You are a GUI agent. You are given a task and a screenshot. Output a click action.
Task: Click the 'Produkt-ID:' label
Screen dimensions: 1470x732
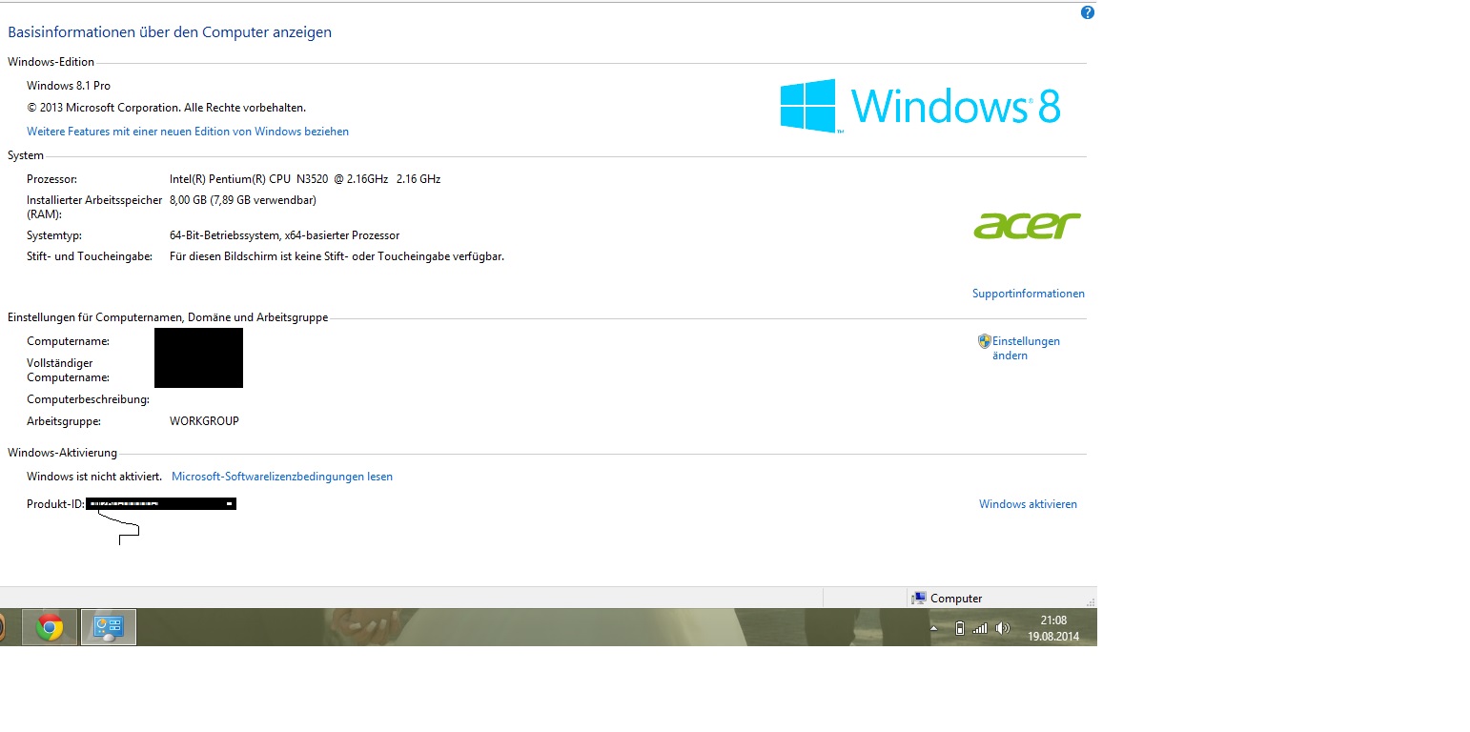pos(56,504)
